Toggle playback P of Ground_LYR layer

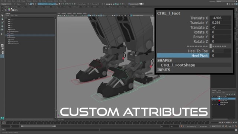(215, 97)
